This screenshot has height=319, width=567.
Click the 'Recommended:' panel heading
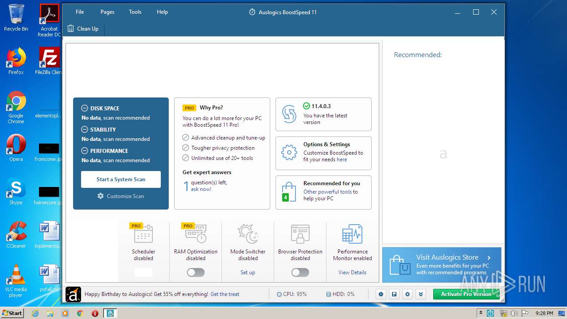tap(418, 55)
